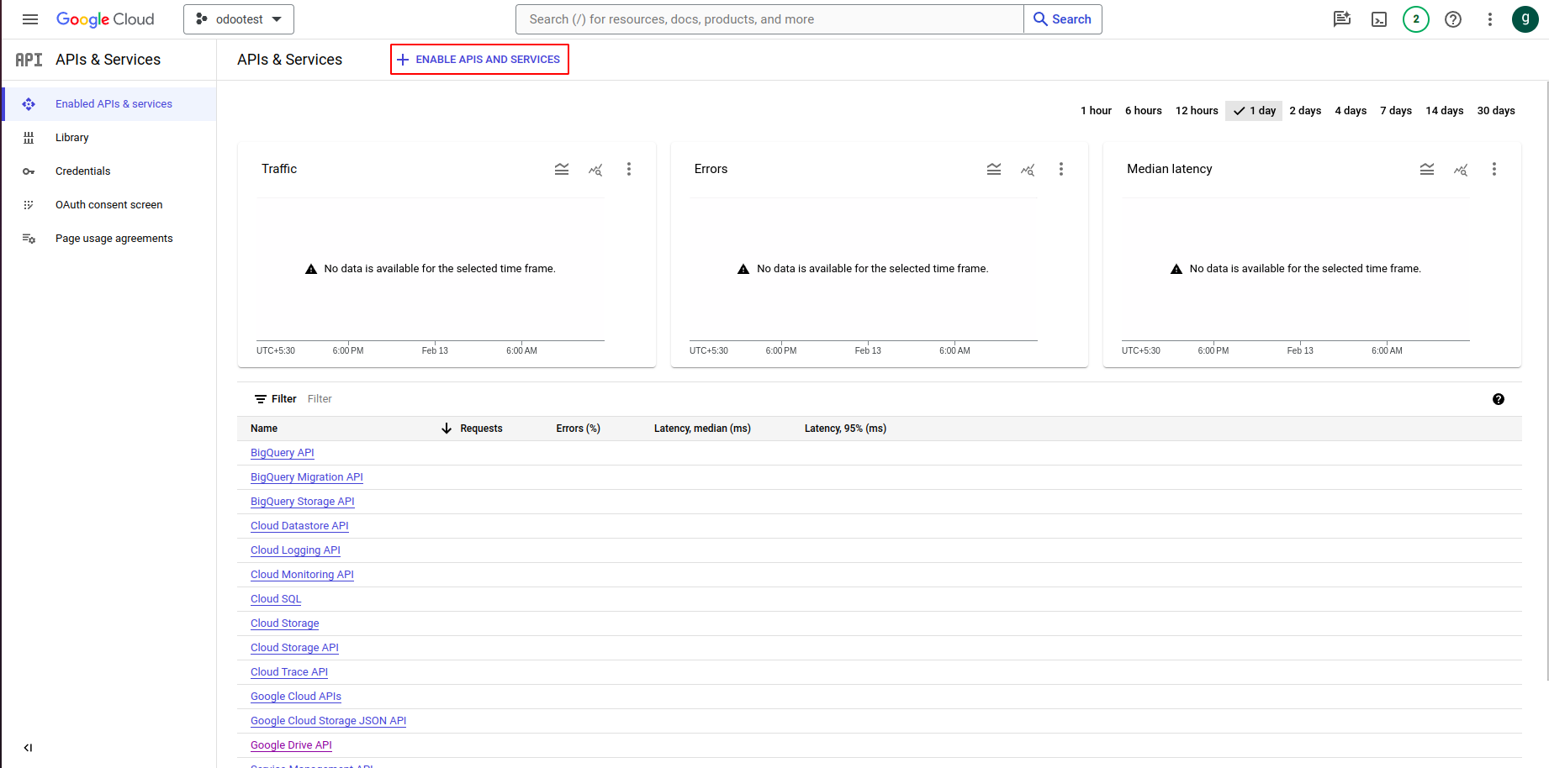This screenshot has height=768, width=1549.
Task: Open the Cloud Datastore API link
Action: [x=299, y=526]
